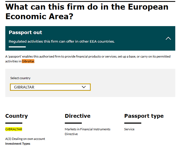This screenshot has height=150, width=192.
Task: Click the dropdown arrow beside GIBRALTAR
Action: point(84,87)
